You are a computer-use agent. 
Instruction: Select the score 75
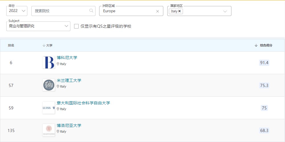264,108
